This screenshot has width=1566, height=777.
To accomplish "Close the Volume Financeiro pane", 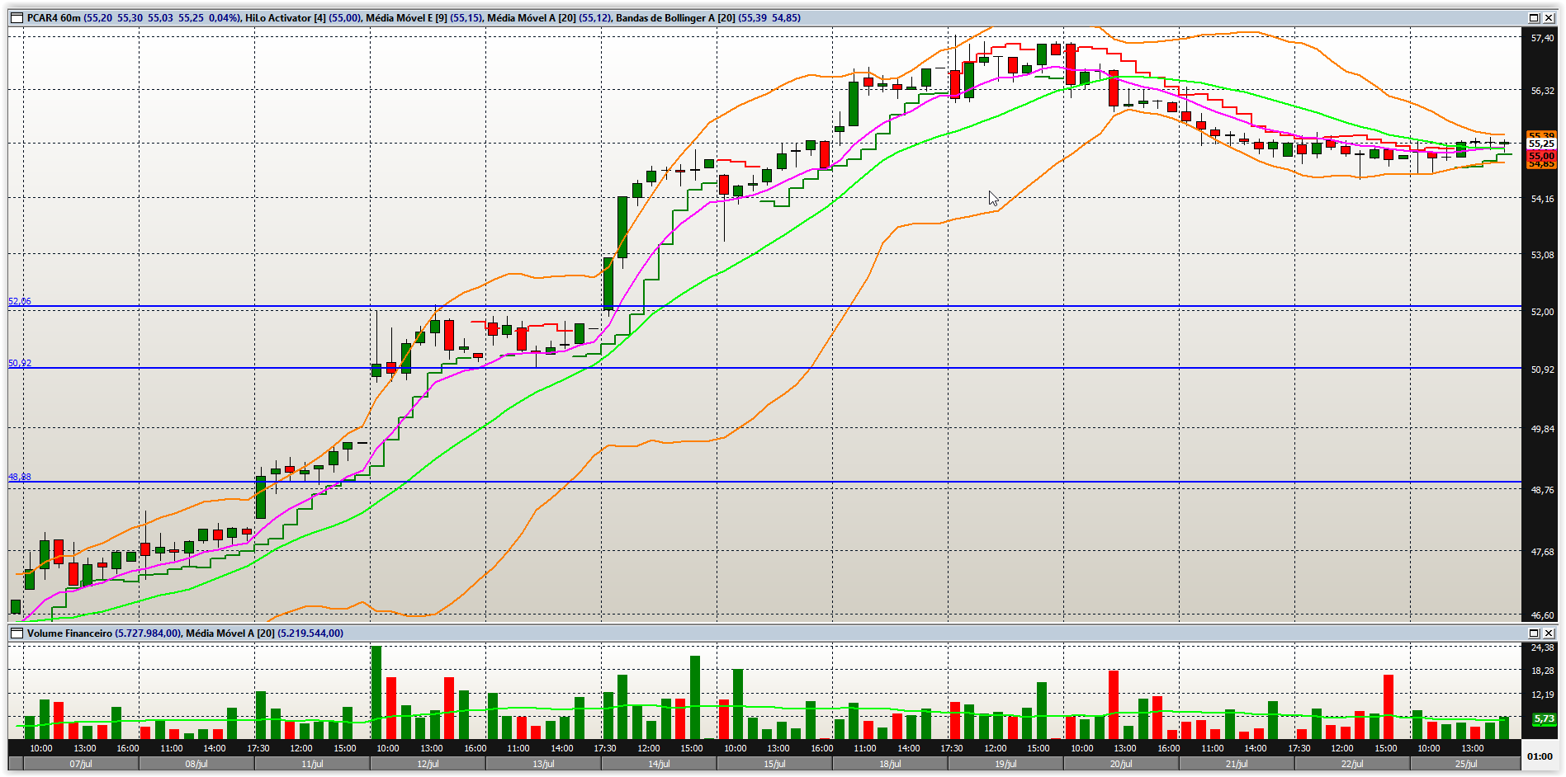I will 1549,633.
